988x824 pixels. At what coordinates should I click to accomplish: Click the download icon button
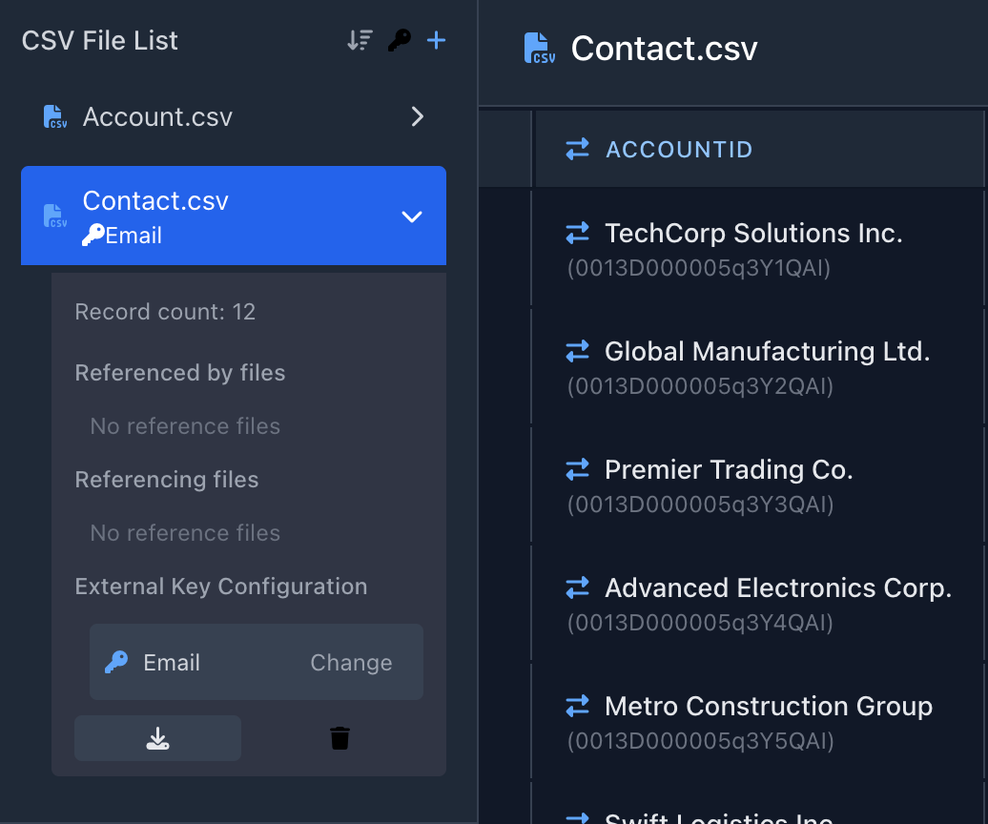(x=157, y=738)
